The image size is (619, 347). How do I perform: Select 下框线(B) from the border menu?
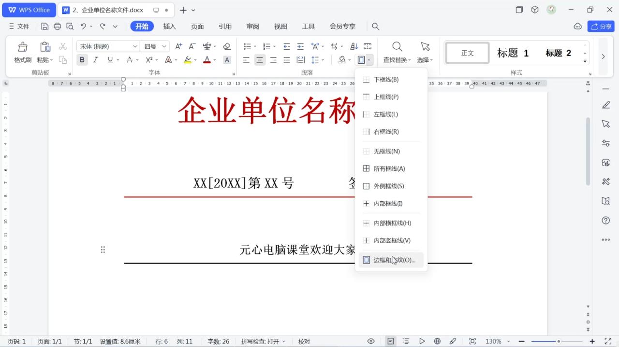click(391, 80)
